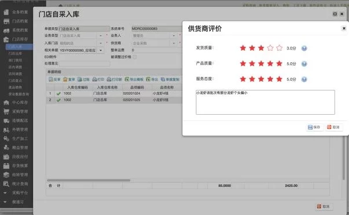Open 外销管理 in the sidebar

[x=16, y=130]
